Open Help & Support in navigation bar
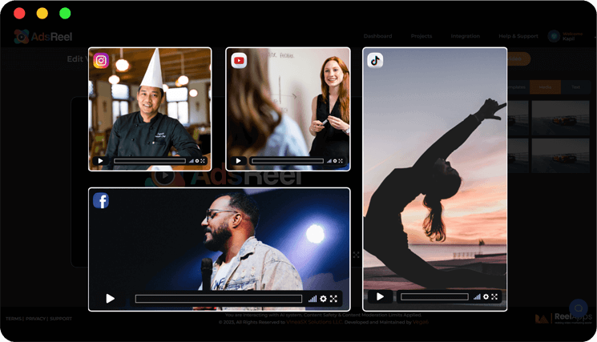597x342 pixels. pos(518,36)
